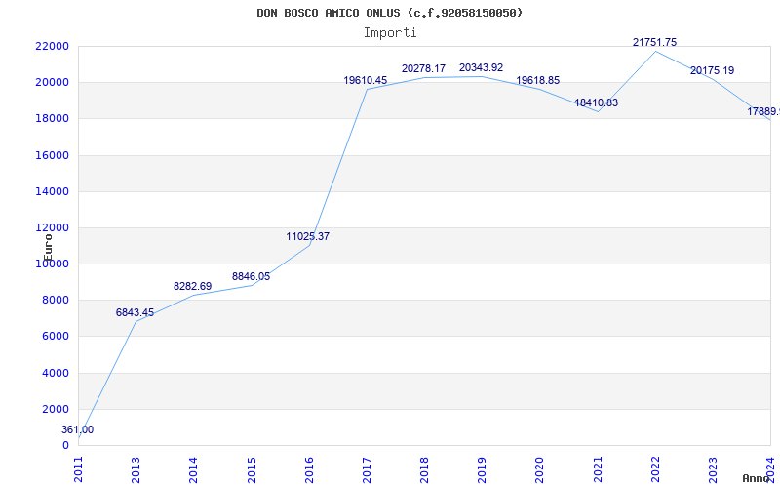Click the data label 19610.45
Viewport: 780px width, 488px height.
click(x=365, y=80)
